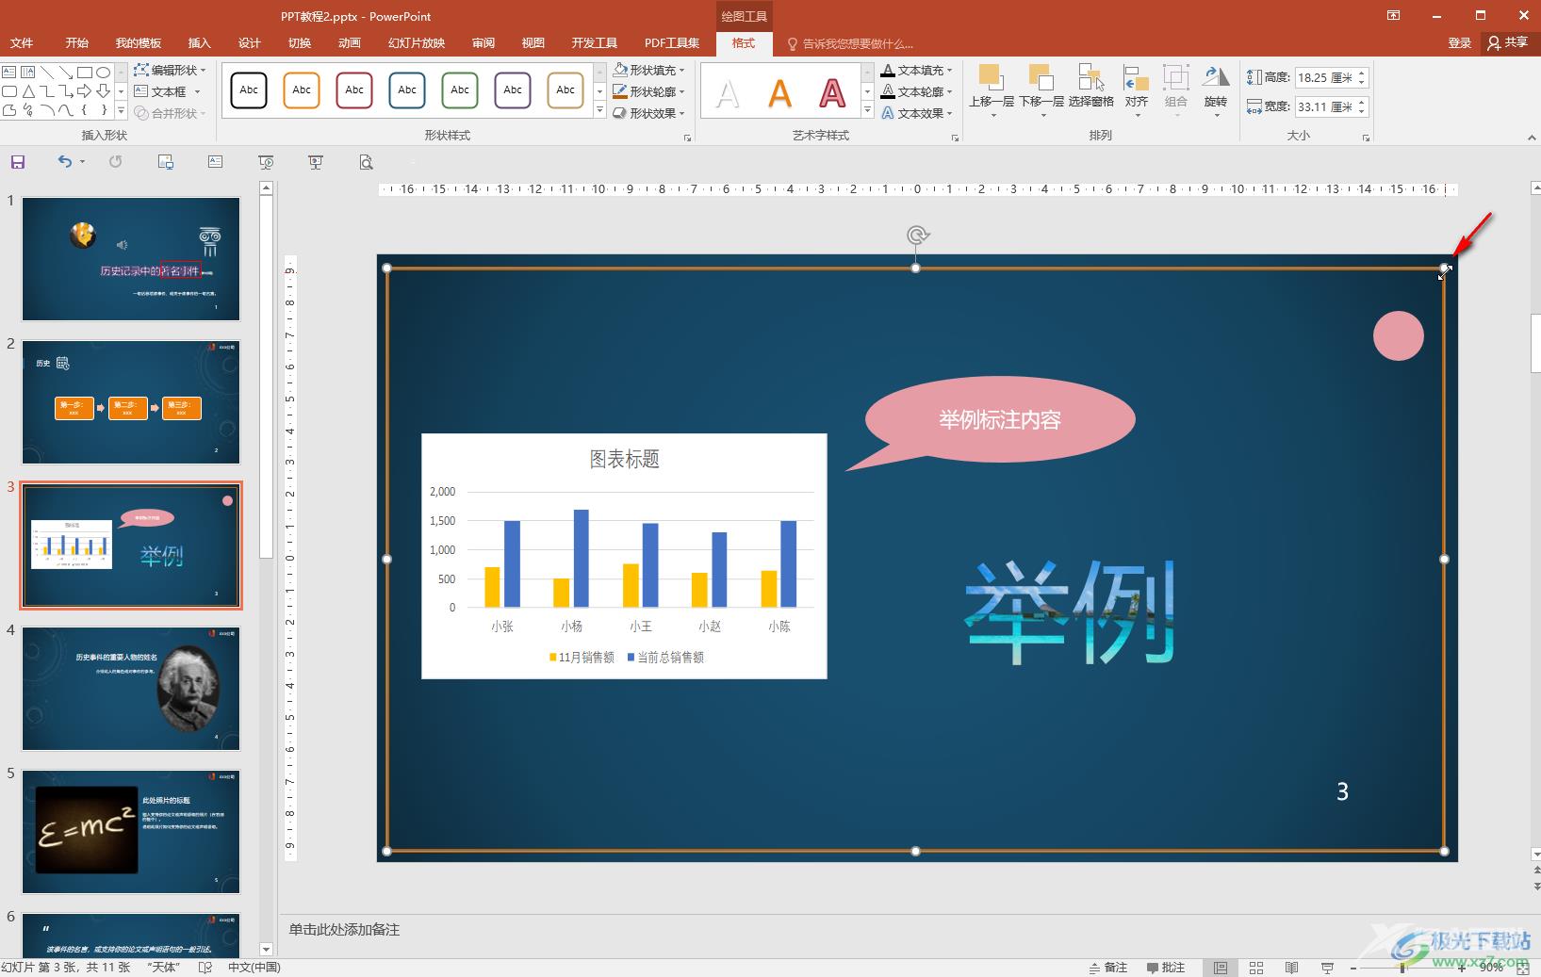
Task: Start slideshow from the status bar icon
Action: point(1328,968)
